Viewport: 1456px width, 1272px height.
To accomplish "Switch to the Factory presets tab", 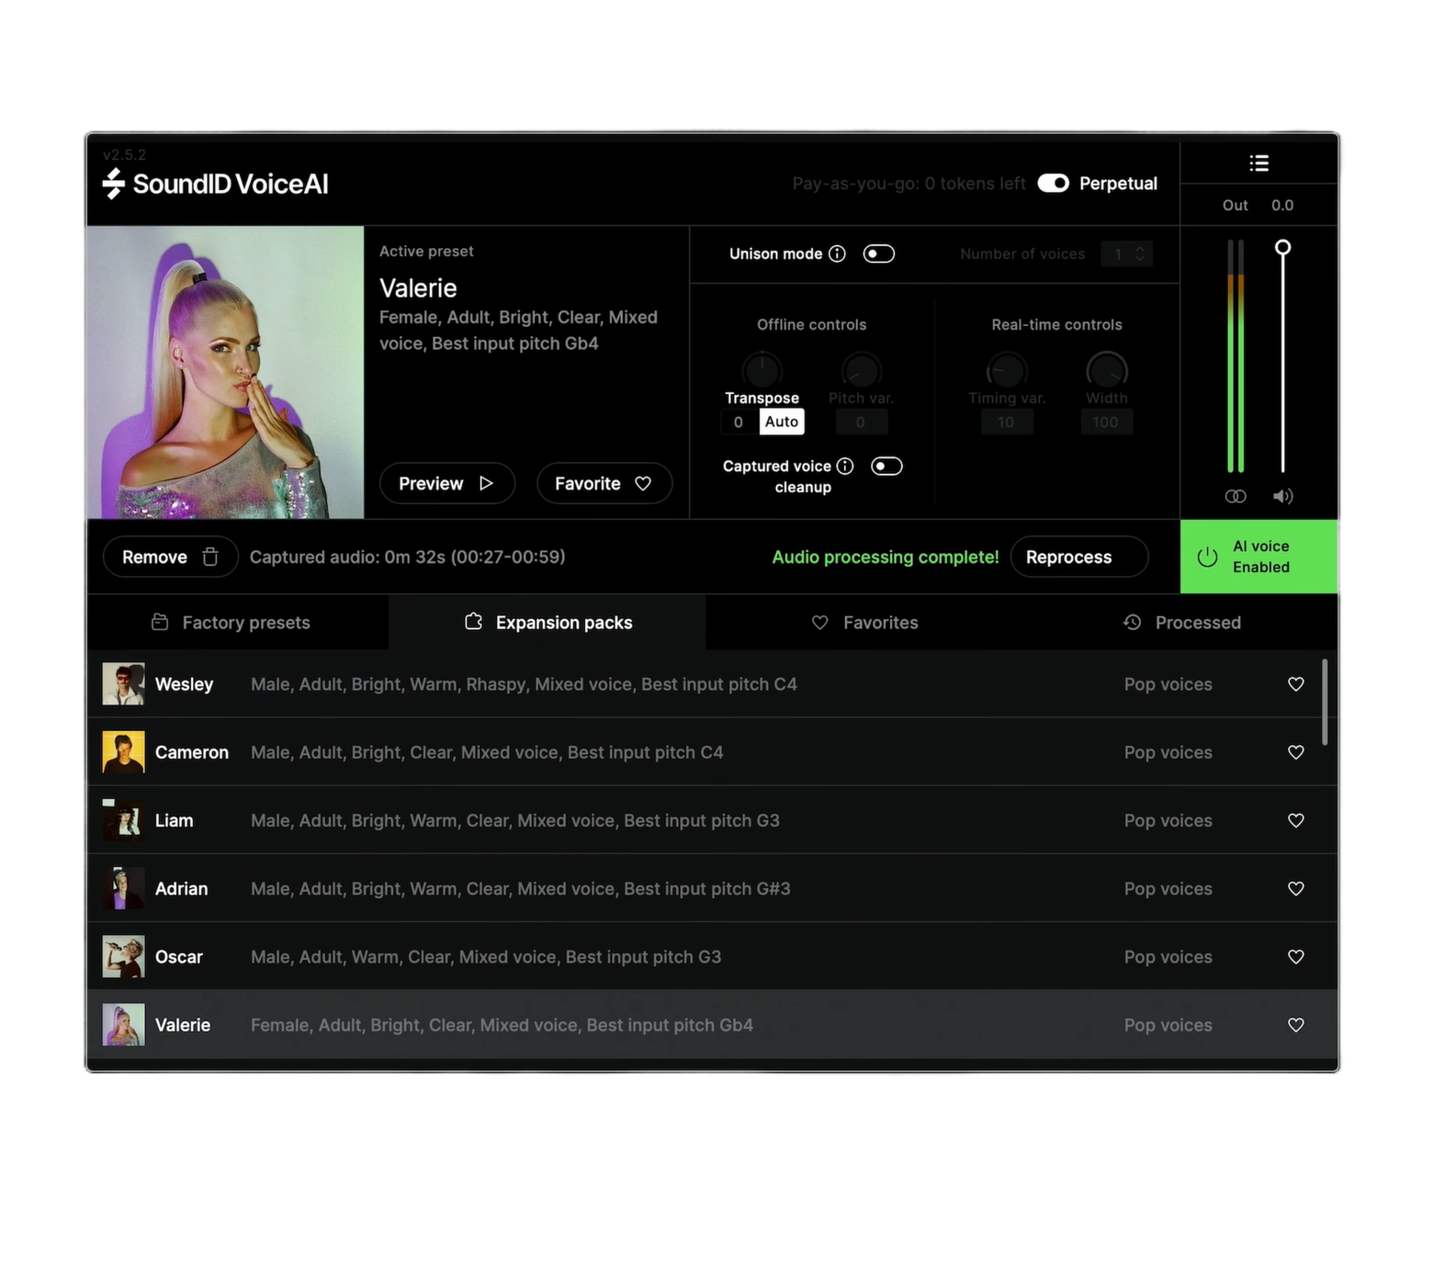I will (x=231, y=623).
